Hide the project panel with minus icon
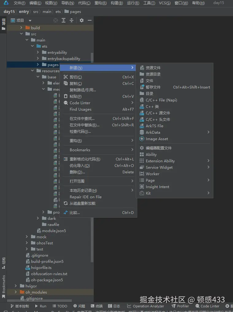Screen dimensions: 233x312 [90, 20]
